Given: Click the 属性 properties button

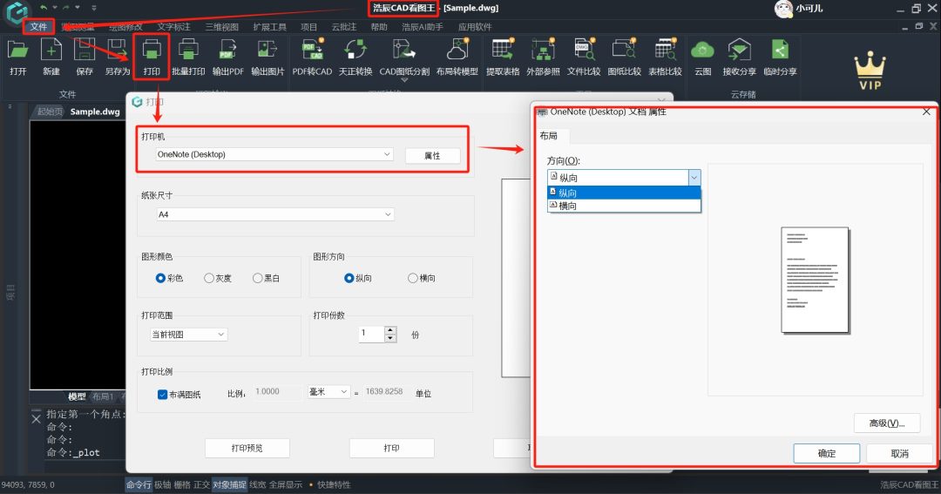Looking at the screenshot, I should pos(433,155).
